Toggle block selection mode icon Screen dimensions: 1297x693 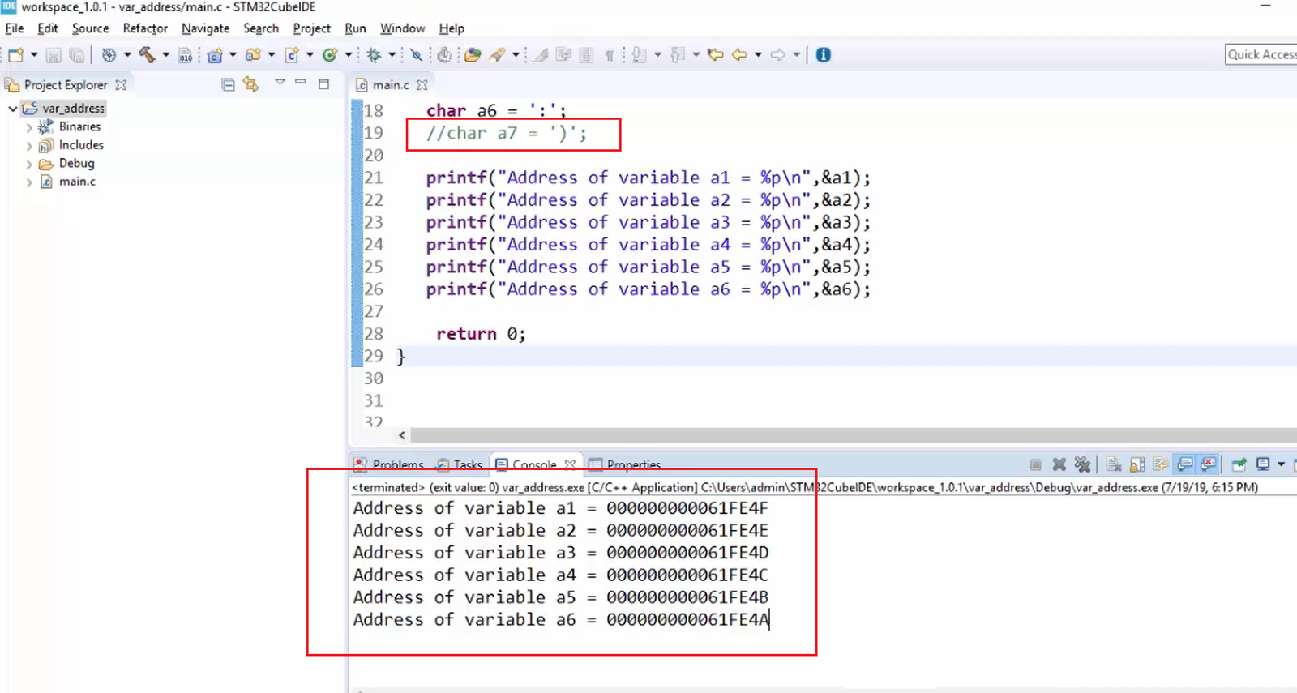pyautogui.click(x=586, y=55)
